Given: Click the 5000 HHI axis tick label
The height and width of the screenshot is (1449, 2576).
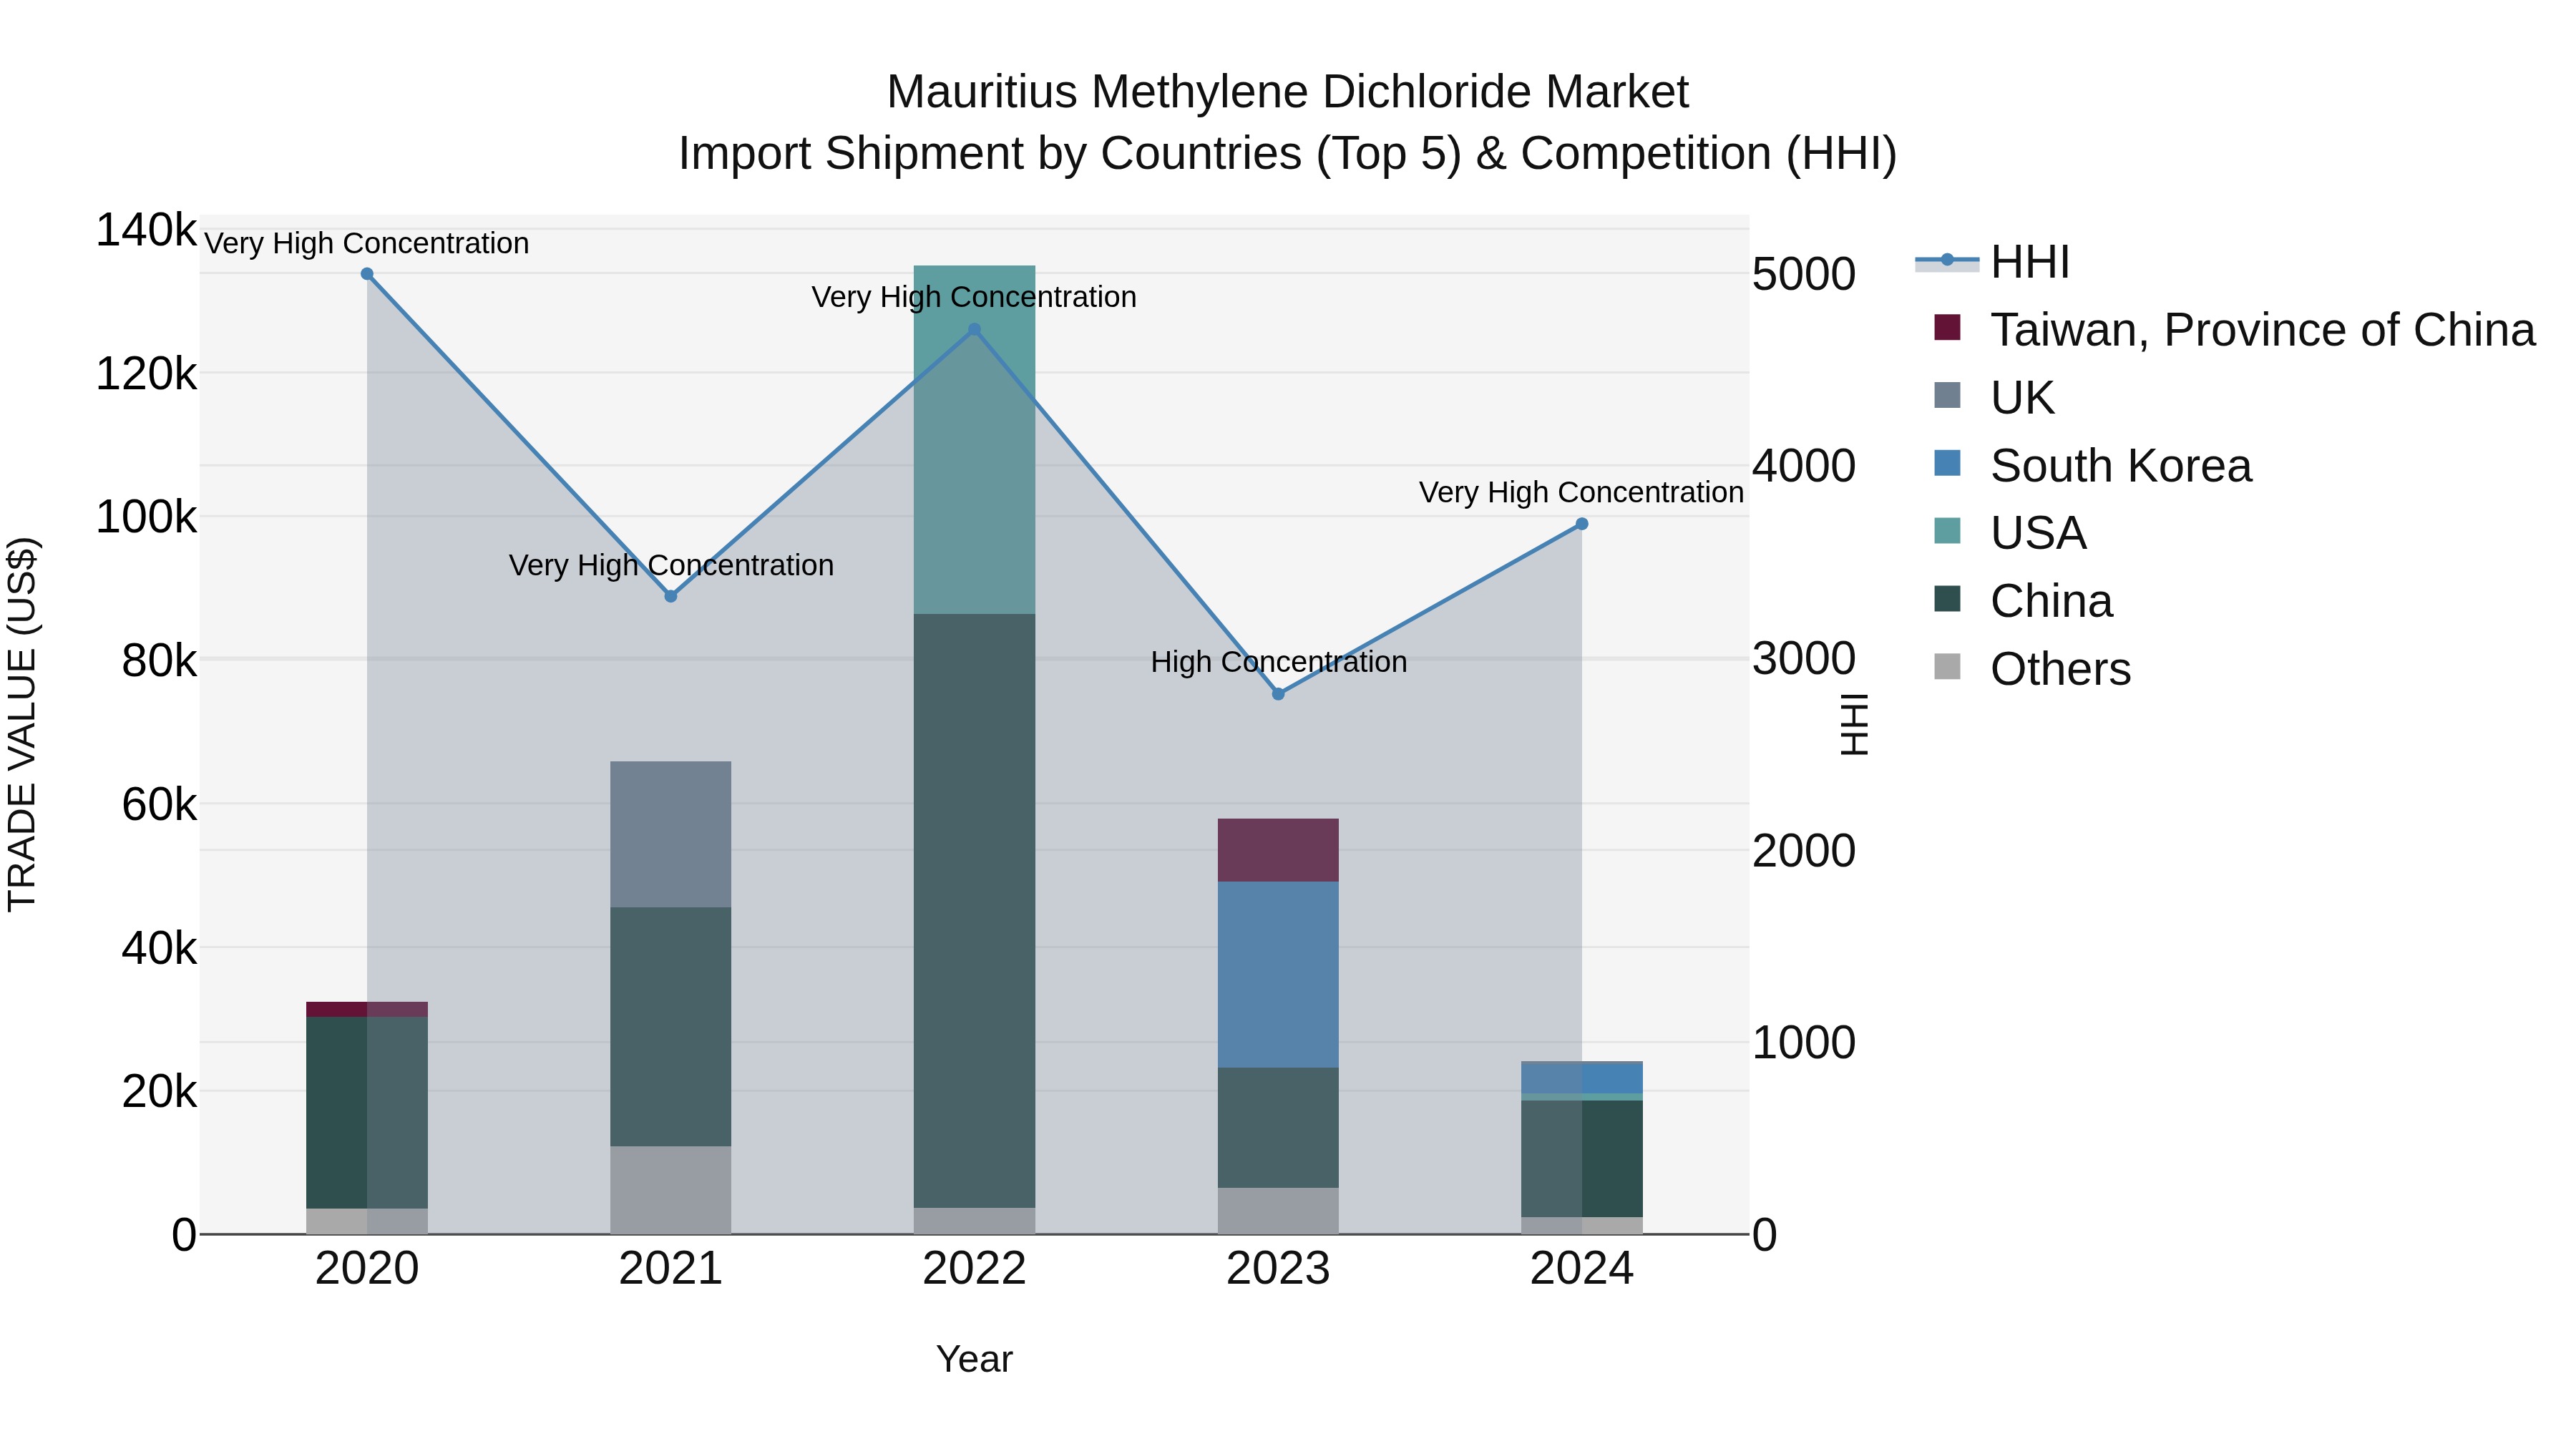Looking at the screenshot, I should tap(1804, 274).
